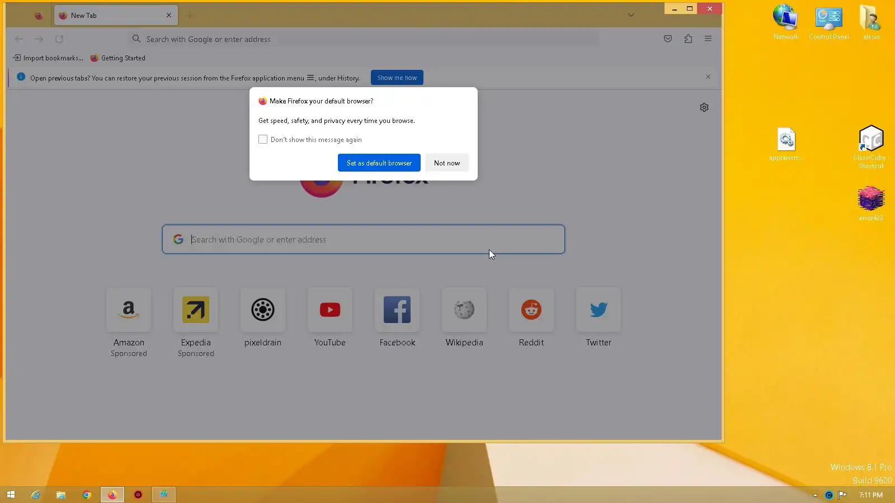
Task: Launch Google Chrome from taskbar
Action: [x=87, y=495]
